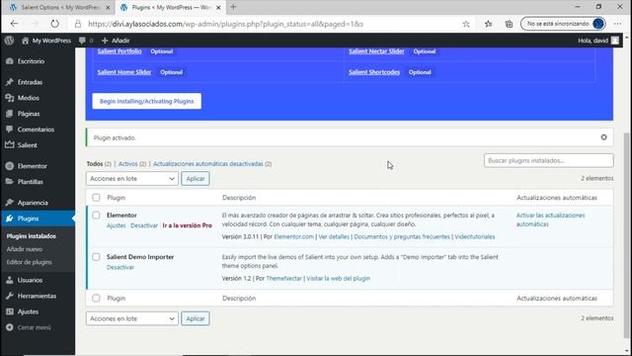
Task: Open top 'Acciones en lote' dropdown
Action: (x=131, y=178)
